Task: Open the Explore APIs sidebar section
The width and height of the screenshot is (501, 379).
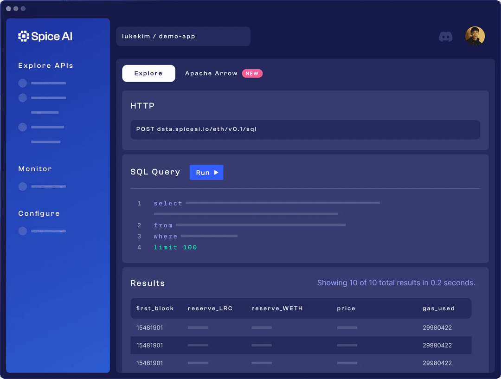Action: click(45, 65)
